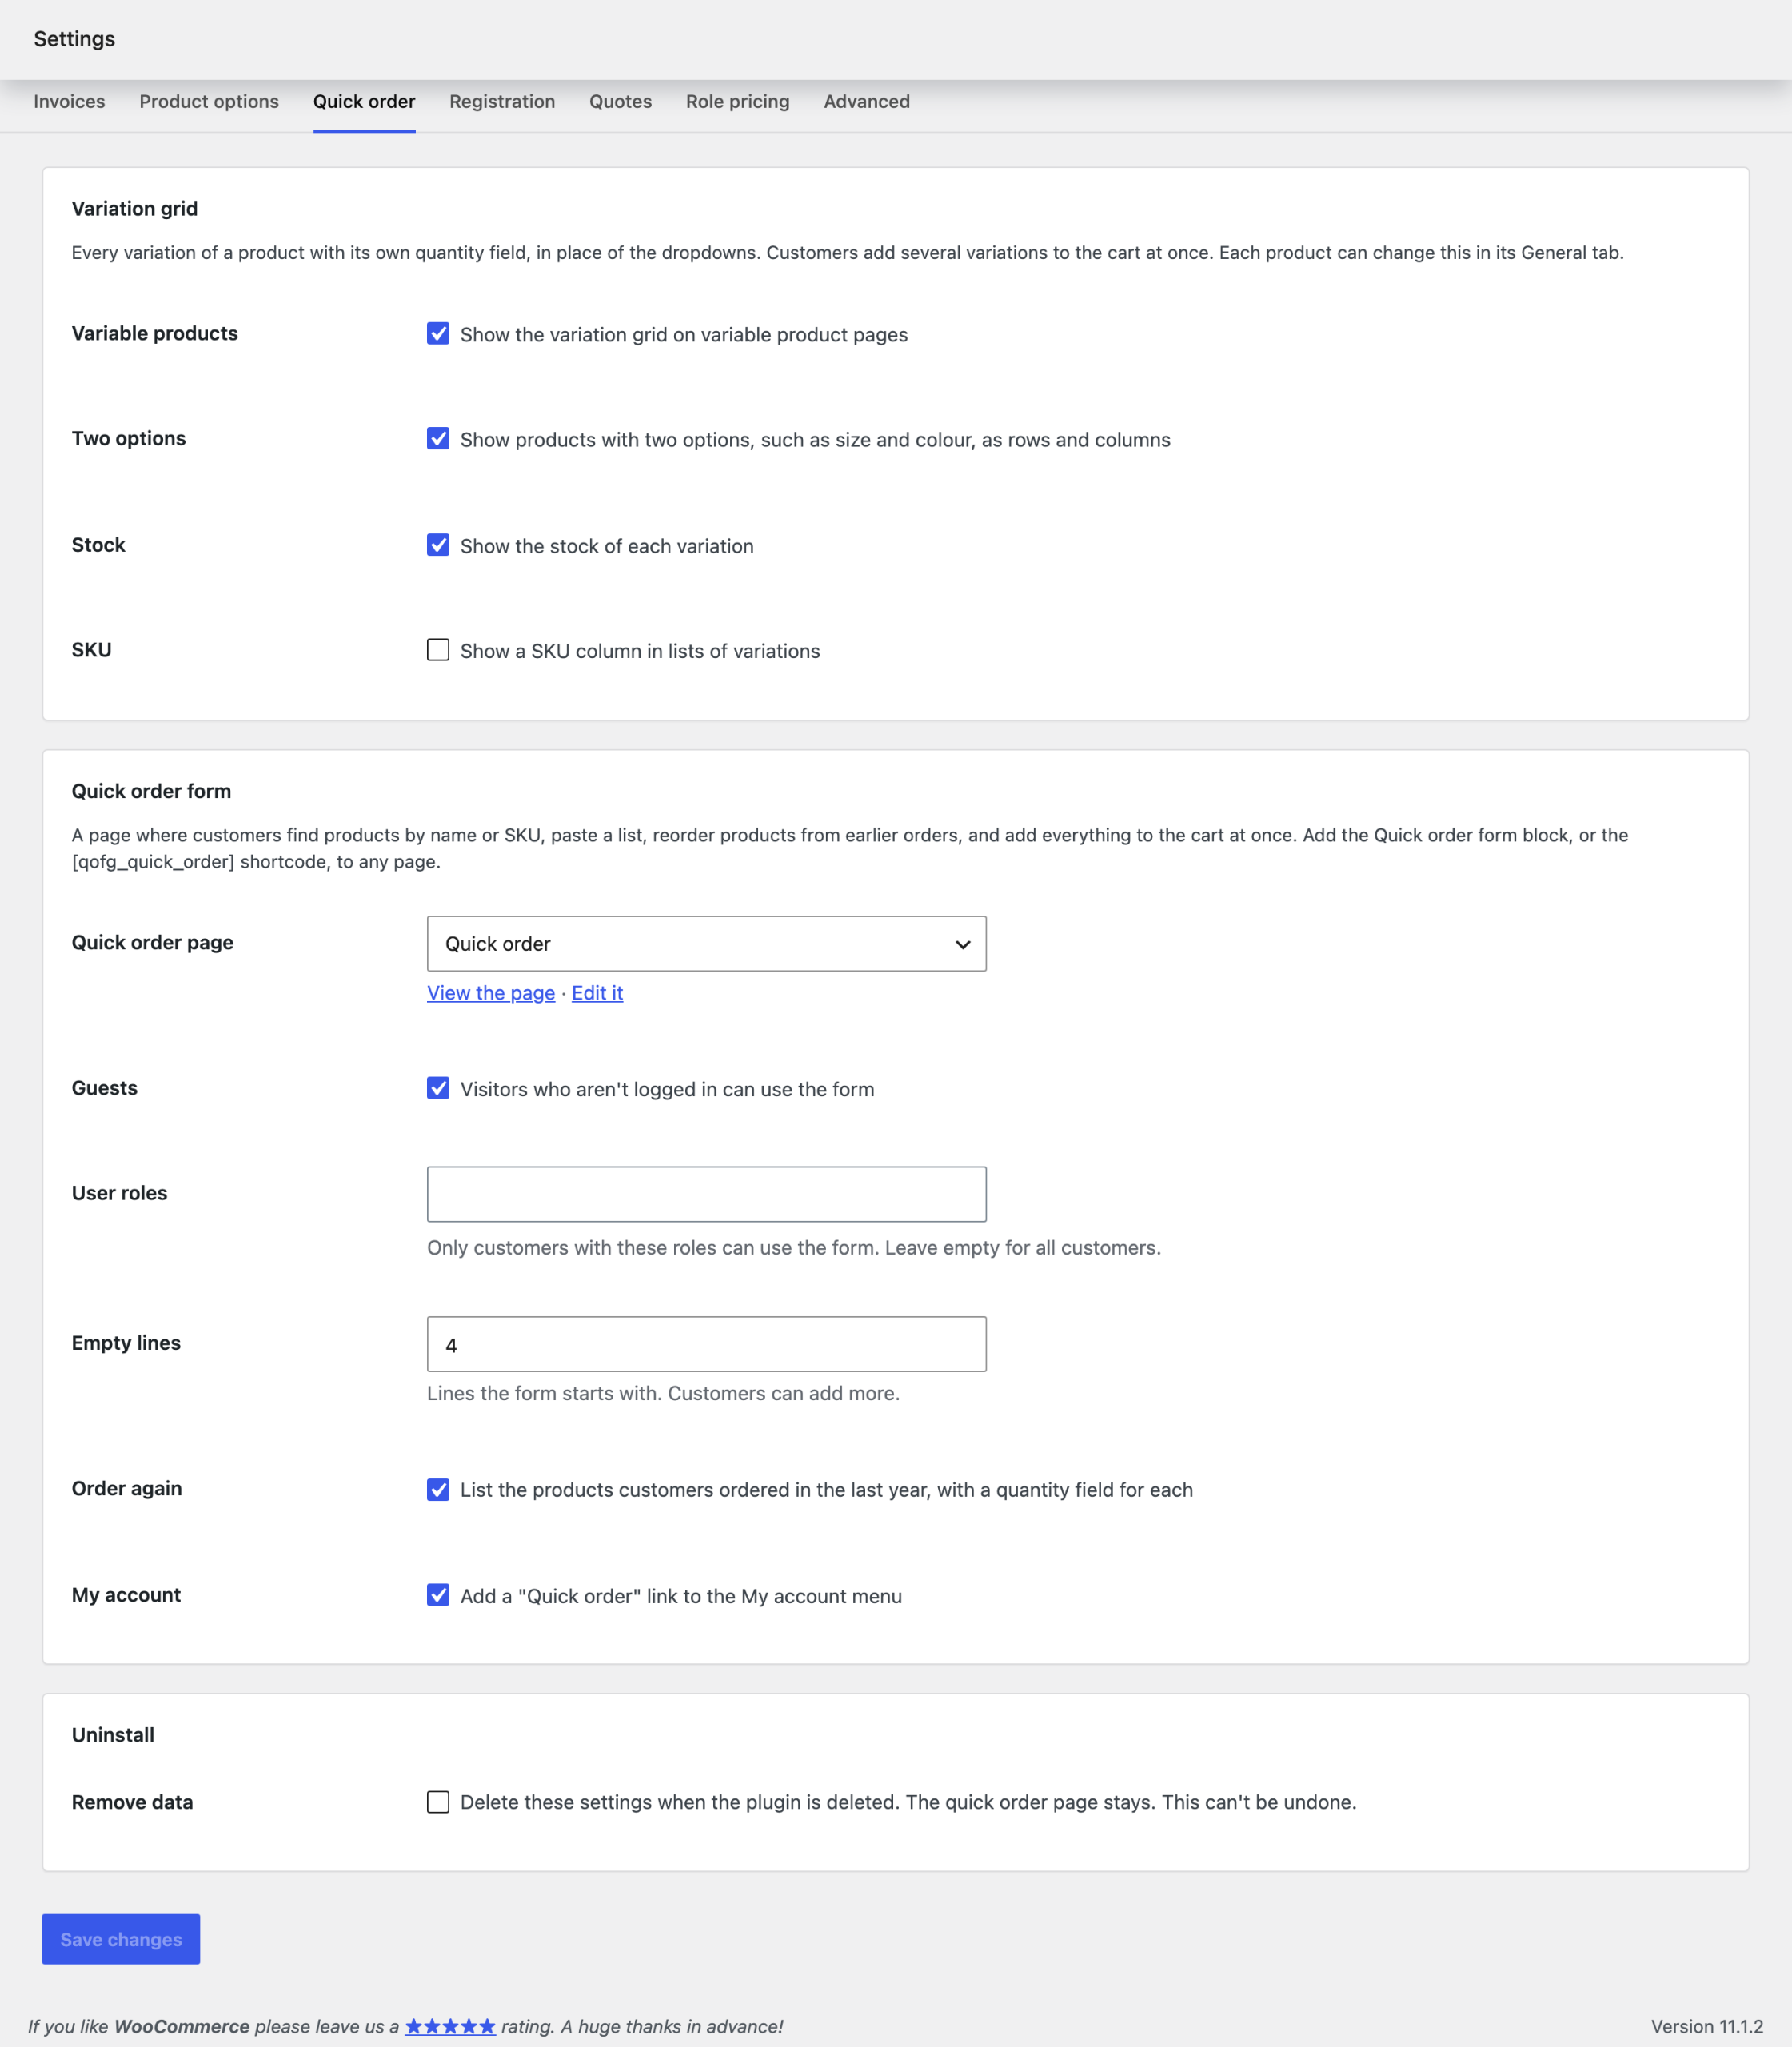Screen dimensions: 1792x2047
Task: Click the Variation grid heading
Action: (135, 208)
